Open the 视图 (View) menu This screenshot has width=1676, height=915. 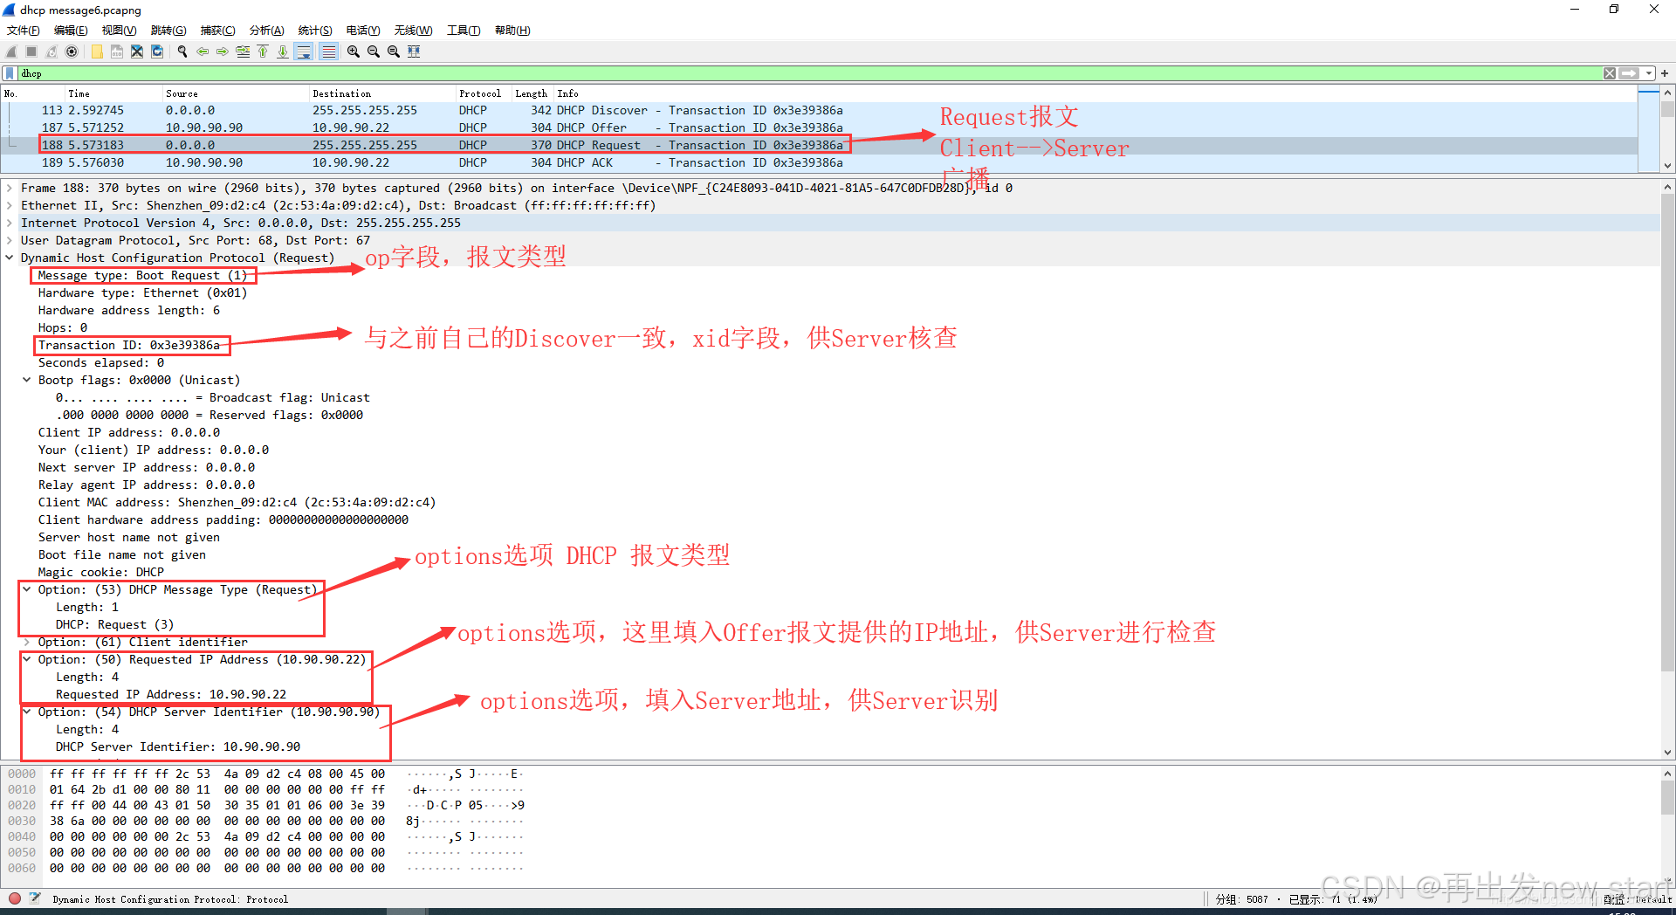click(x=119, y=31)
